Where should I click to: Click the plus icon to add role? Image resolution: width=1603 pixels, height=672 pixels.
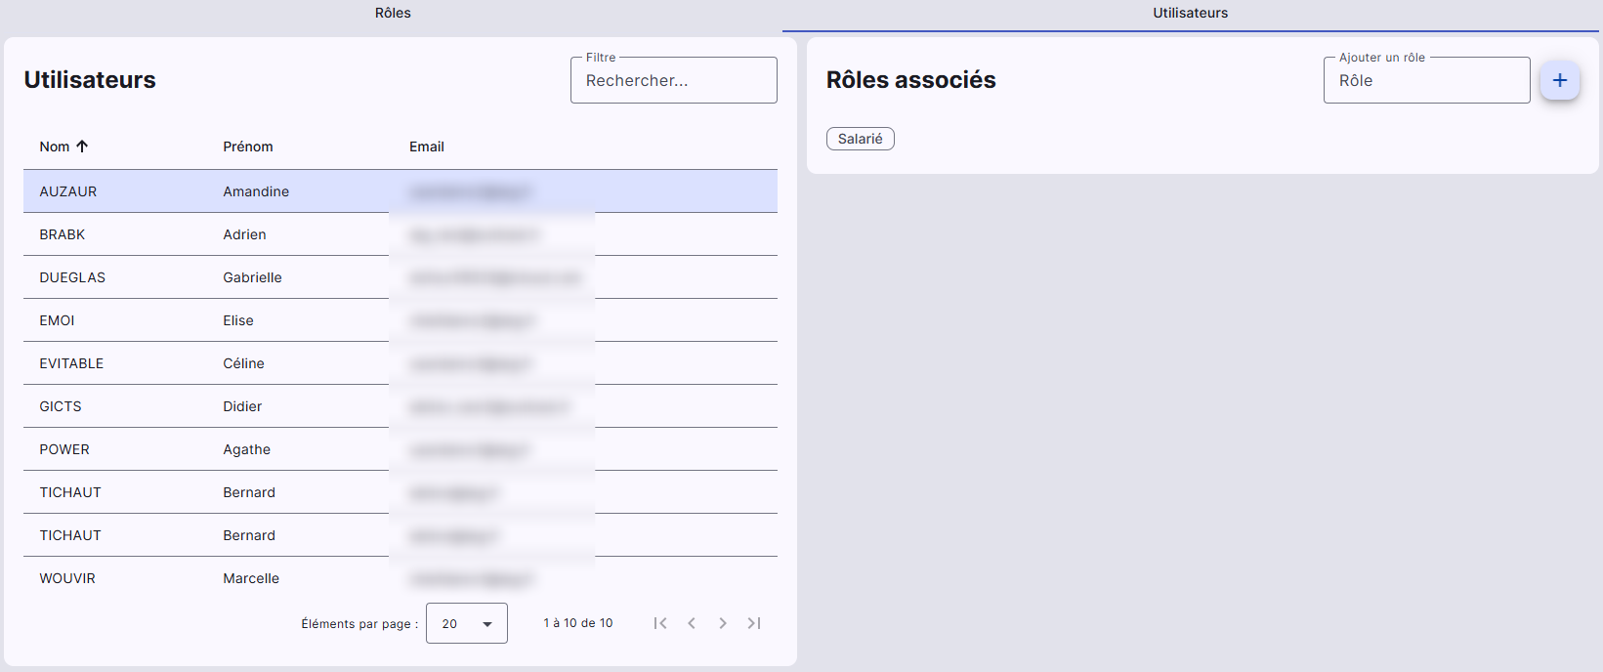[x=1559, y=80]
